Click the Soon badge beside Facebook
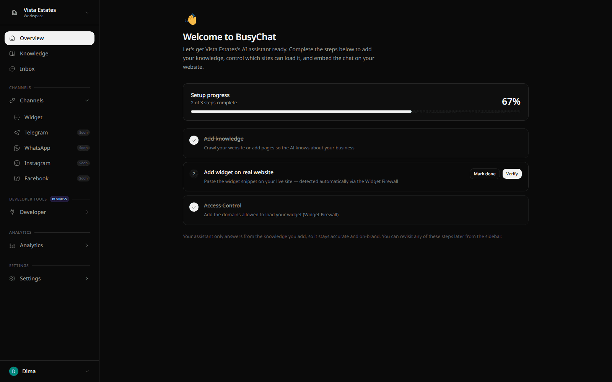 [83, 178]
